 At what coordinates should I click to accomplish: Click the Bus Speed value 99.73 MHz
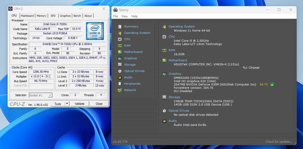click(41, 81)
